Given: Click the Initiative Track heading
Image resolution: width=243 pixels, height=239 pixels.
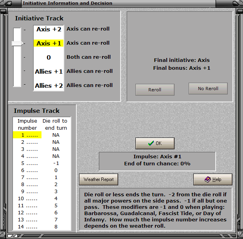Looking at the screenshot, I should pyautogui.click(x=39, y=18).
